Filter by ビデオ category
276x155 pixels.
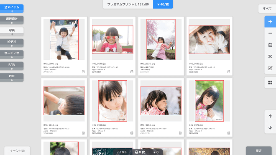coord(12,43)
